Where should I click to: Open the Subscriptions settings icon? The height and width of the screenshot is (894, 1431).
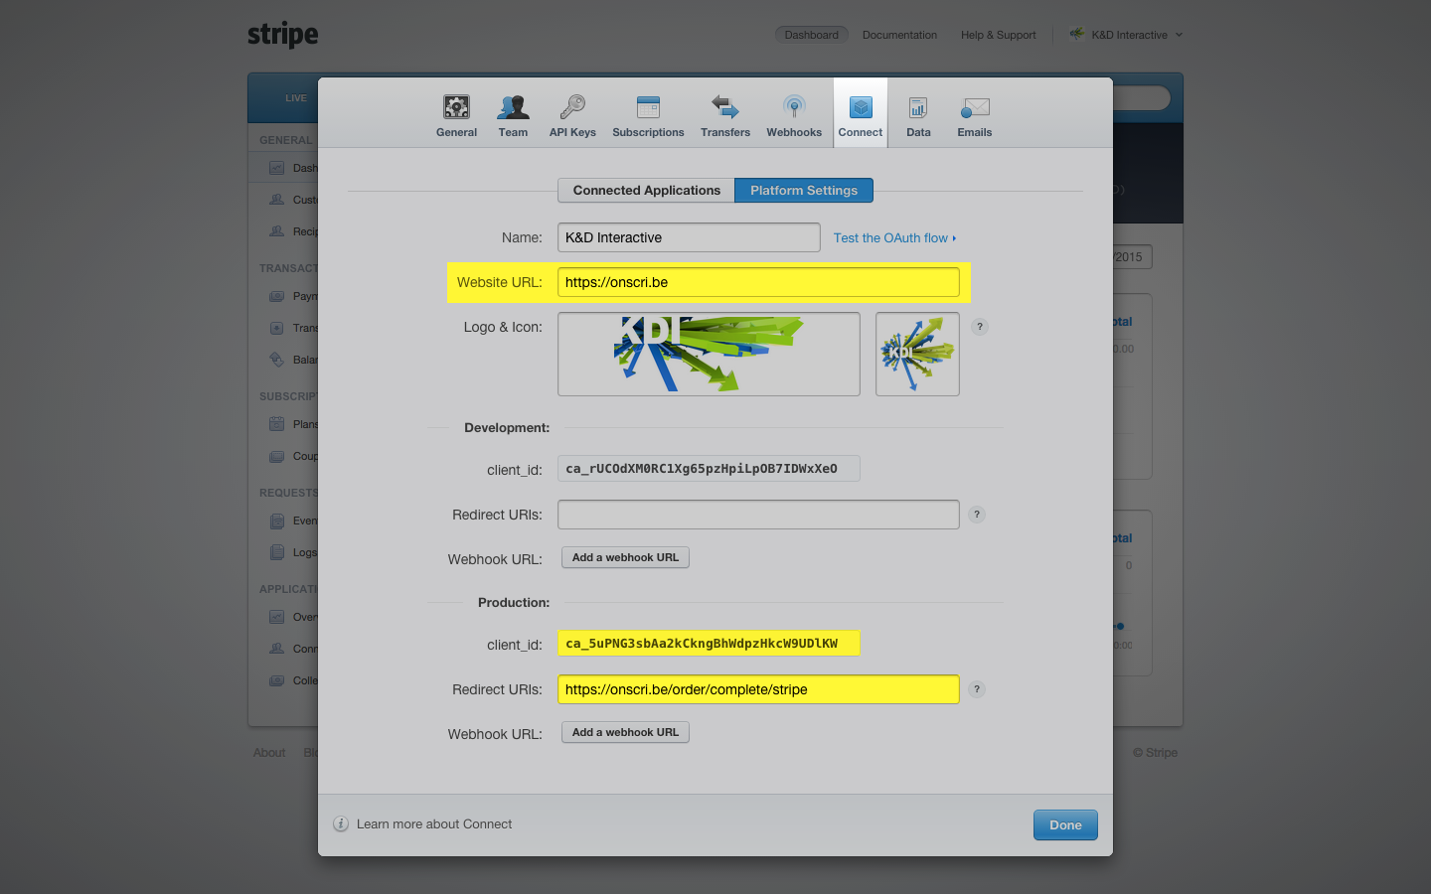[648, 106]
